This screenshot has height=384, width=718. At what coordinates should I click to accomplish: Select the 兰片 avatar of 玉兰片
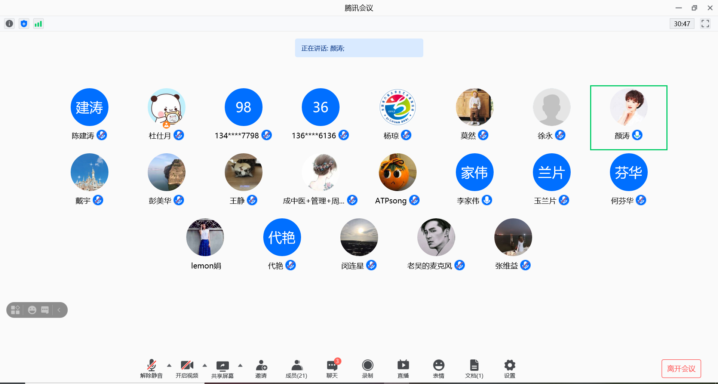[552, 172]
